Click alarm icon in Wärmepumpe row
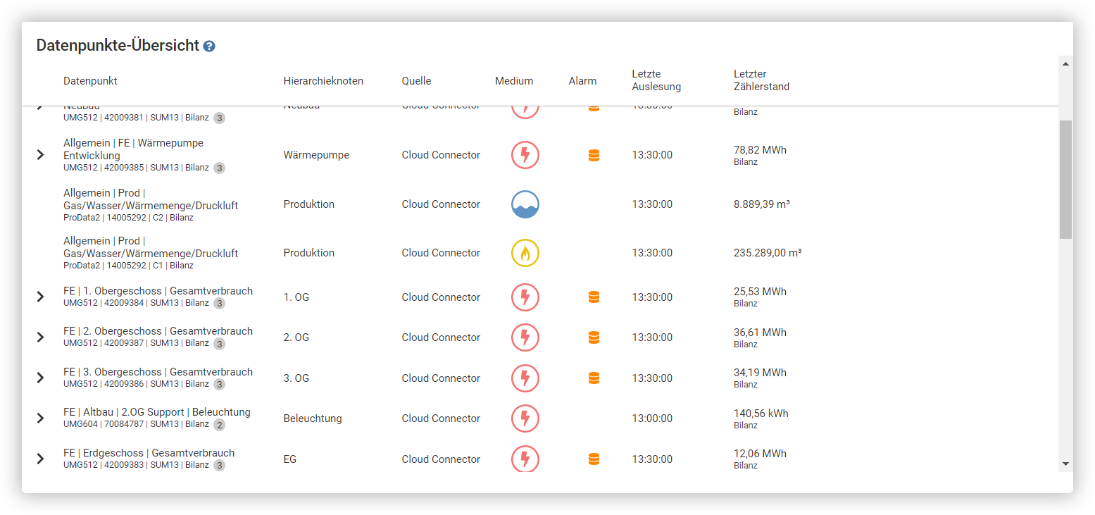This screenshot has width=1095, height=515. coord(594,156)
